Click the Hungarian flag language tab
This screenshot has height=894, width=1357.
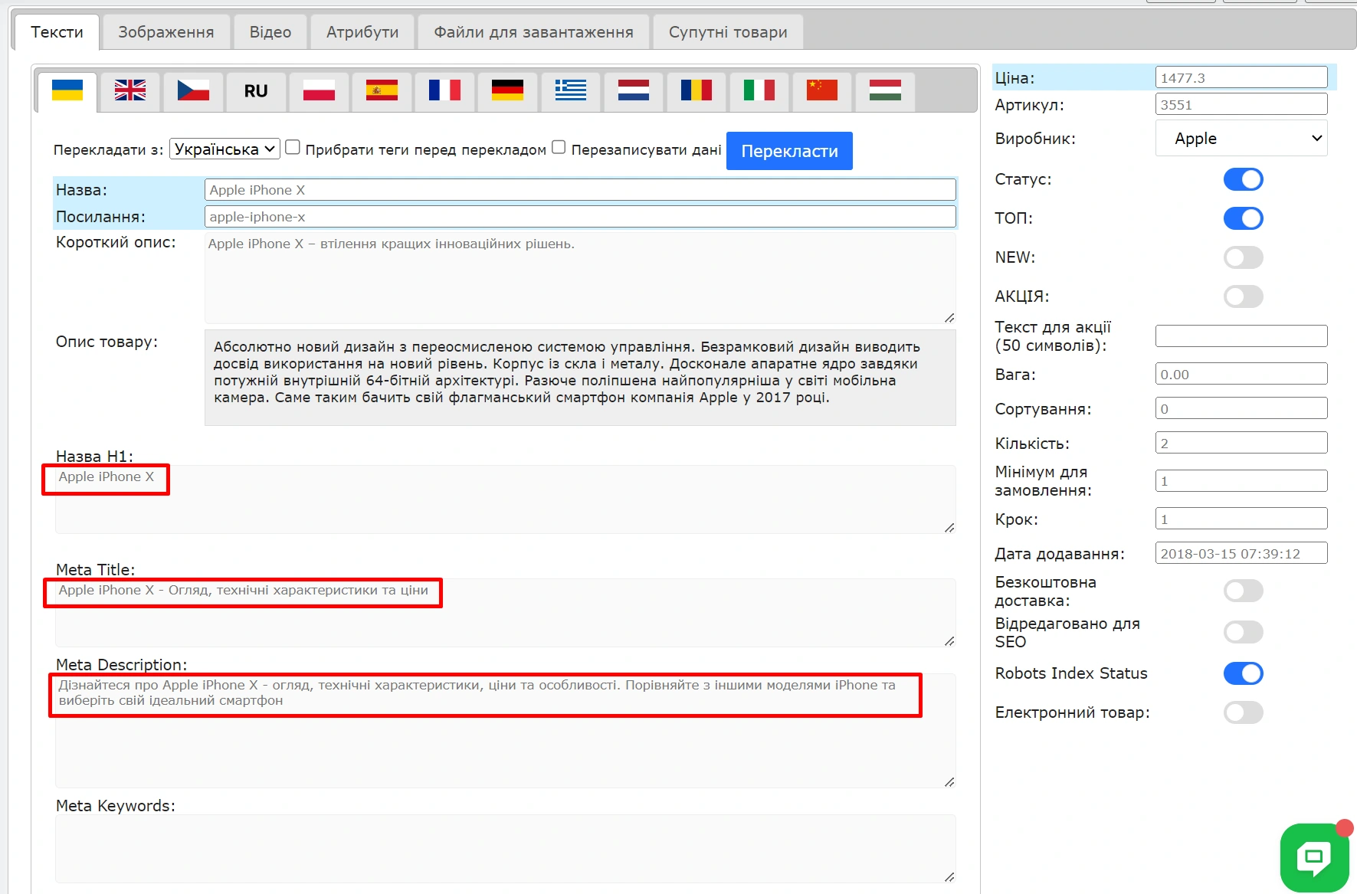[884, 91]
